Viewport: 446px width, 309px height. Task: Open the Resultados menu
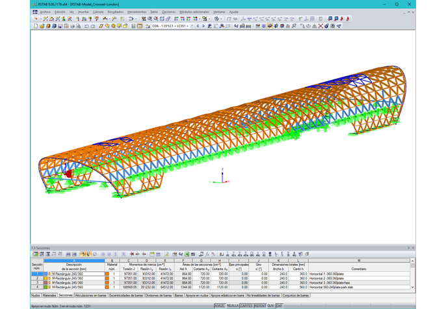(116, 12)
